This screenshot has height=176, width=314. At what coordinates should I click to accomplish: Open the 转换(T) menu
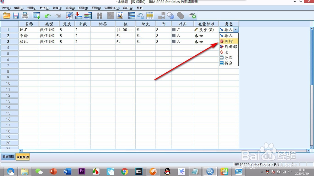click(57, 8)
